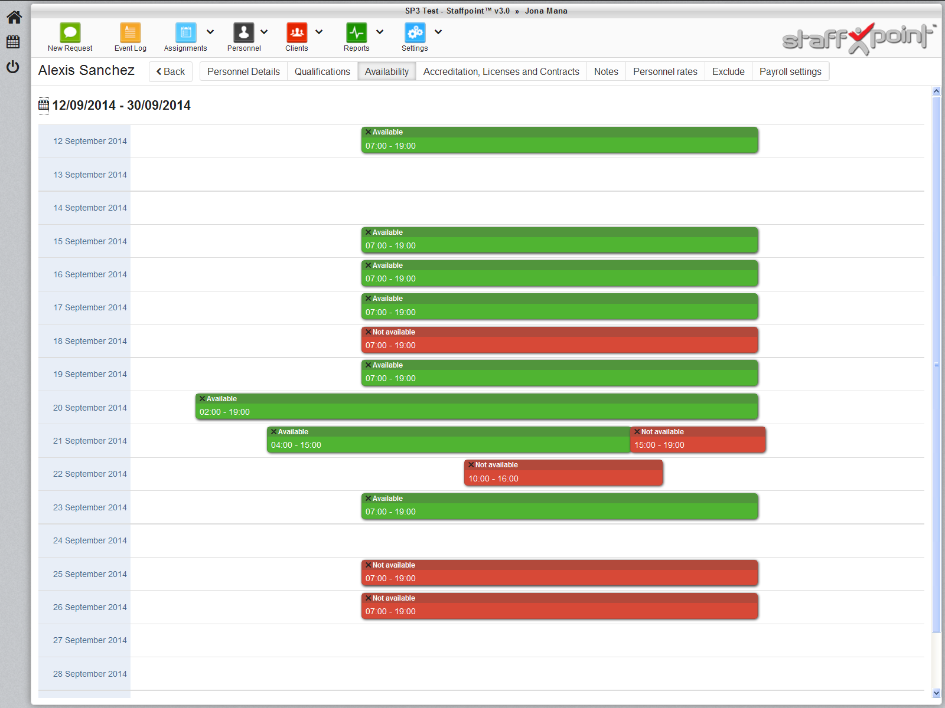945x708 pixels.
Task: Open the date range calendar picker icon
Action: pyautogui.click(x=44, y=105)
